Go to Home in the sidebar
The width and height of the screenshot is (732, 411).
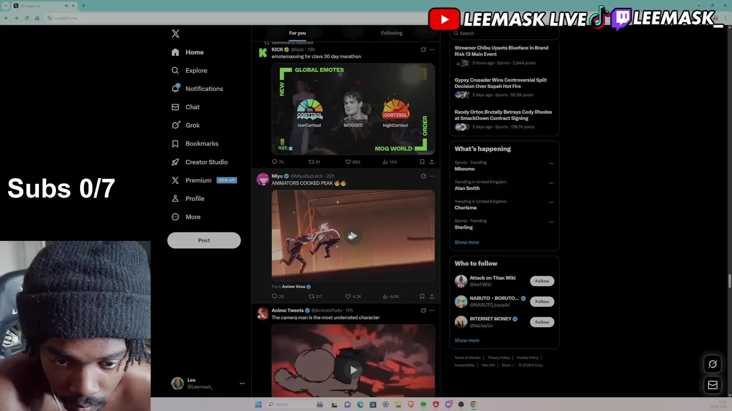(x=188, y=52)
